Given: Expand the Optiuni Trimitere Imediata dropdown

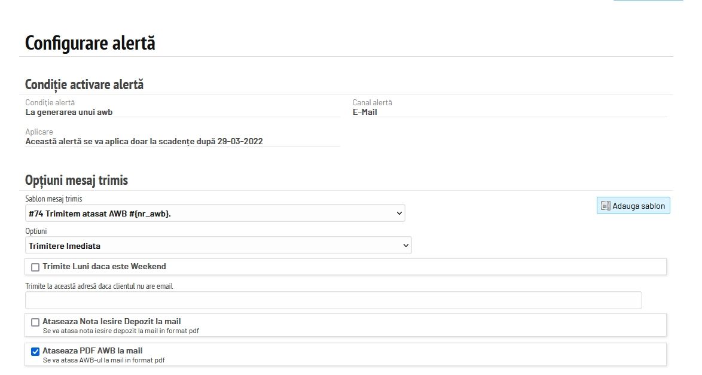Looking at the screenshot, I should pos(219,246).
